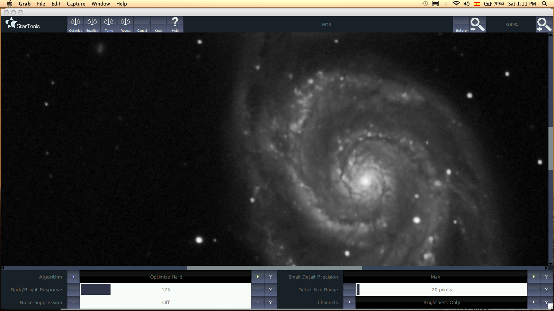Open the Edit menu
Screen dimensions: 554x311
56,4
